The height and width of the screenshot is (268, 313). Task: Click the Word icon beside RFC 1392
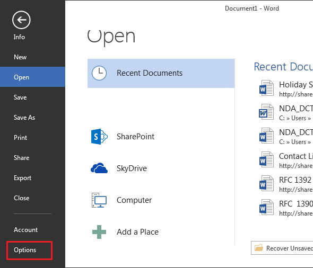pyautogui.click(x=266, y=183)
